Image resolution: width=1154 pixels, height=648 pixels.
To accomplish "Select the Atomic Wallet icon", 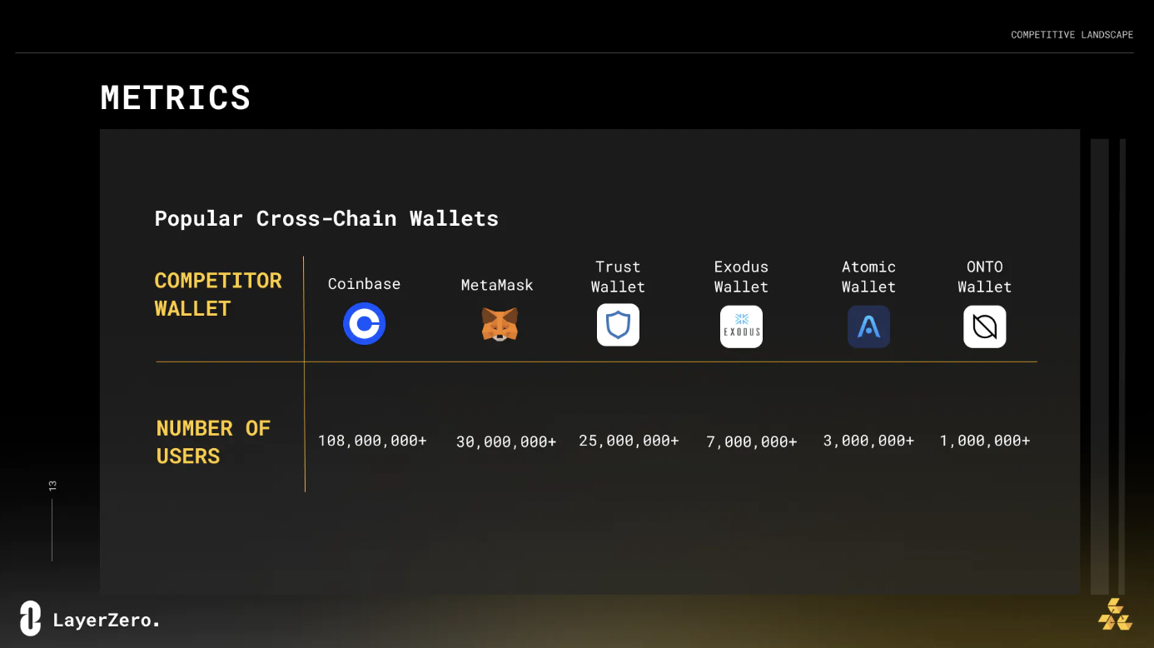I will tap(868, 326).
